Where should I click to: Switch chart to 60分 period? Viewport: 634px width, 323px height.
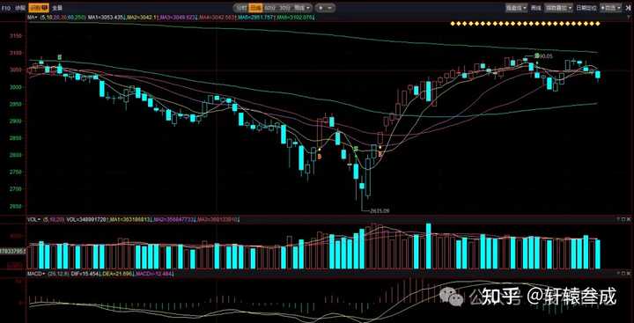[270, 8]
